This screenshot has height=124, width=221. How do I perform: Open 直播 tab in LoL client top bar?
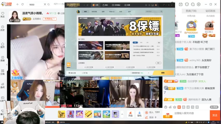127,5
